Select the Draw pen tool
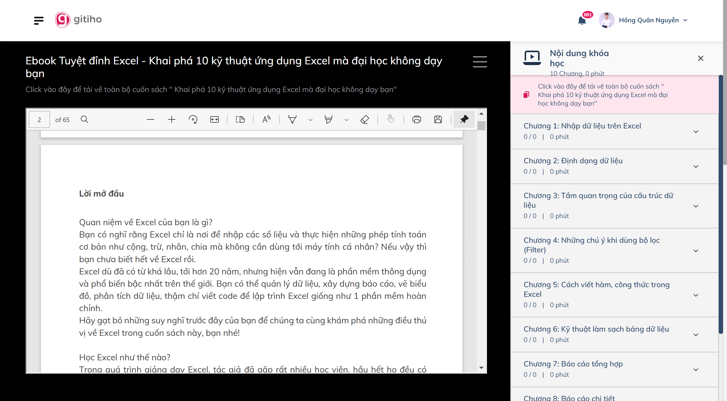Screen dimensions: 727x401 (x=292, y=119)
